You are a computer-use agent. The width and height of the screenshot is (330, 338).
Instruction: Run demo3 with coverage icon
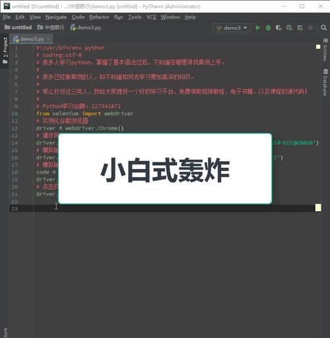click(x=279, y=28)
